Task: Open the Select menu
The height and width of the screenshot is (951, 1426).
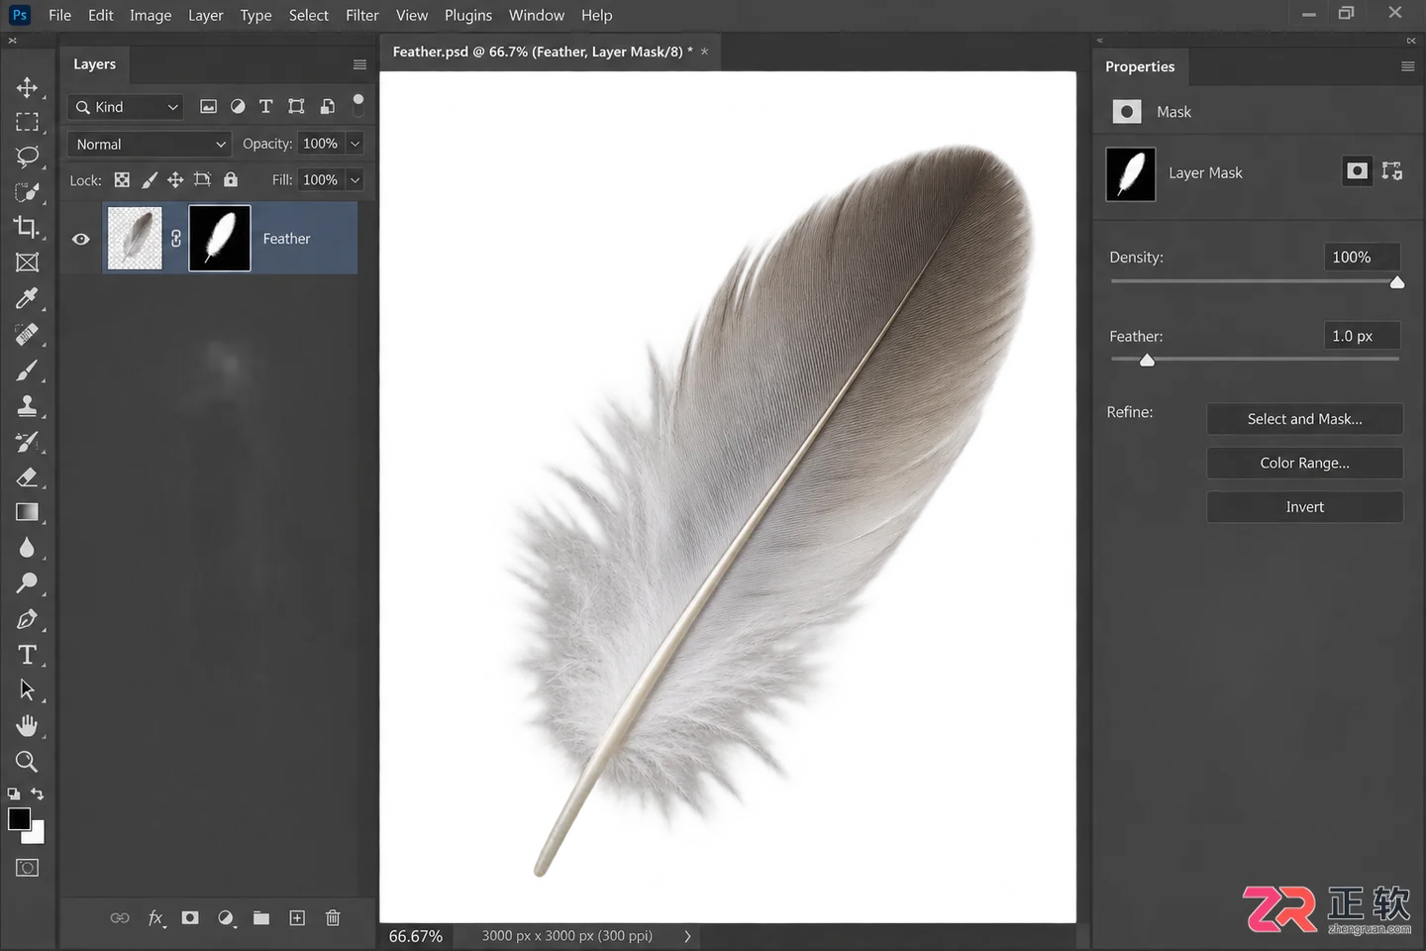Action: coord(309,15)
